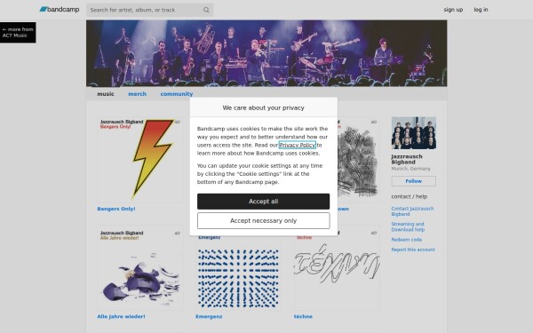533x333 pixels.
Task: Open the sign up link
Action: click(x=453, y=10)
